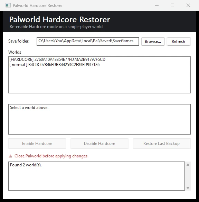The image size is (199, 202).
Task: Click the 'Worlds' label
Action: coord(15,52)
